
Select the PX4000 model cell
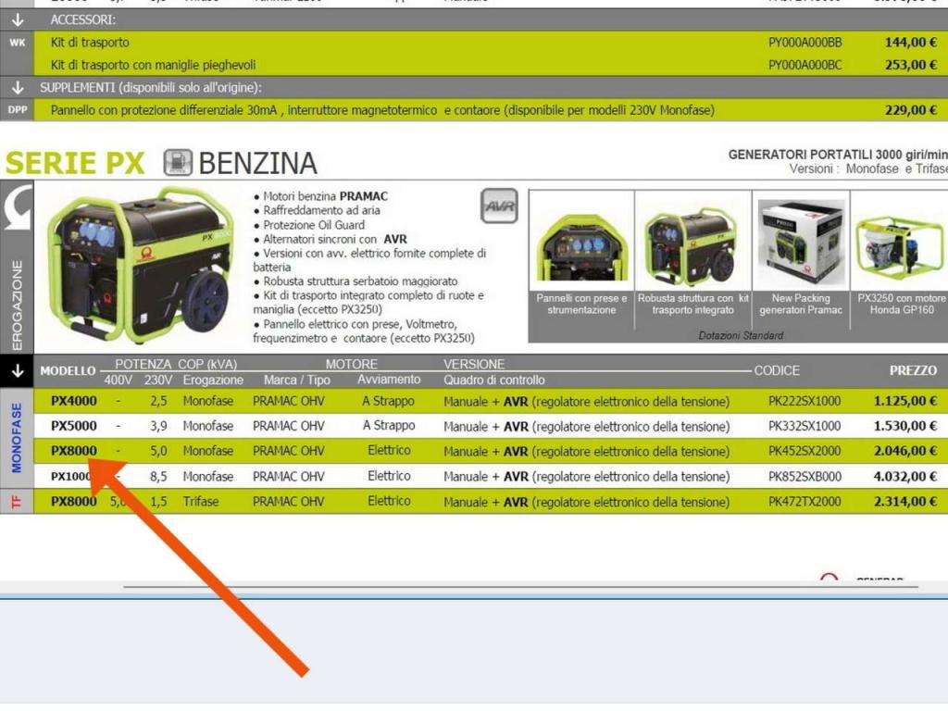[74, 401]
